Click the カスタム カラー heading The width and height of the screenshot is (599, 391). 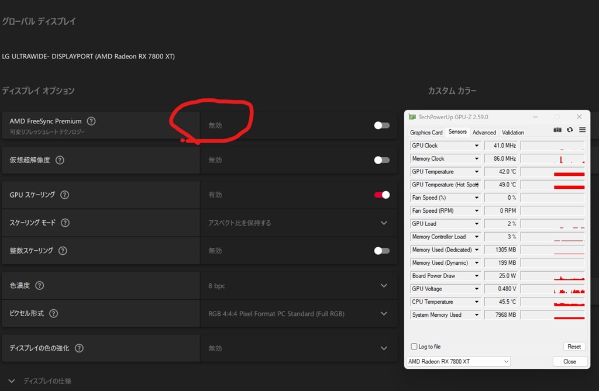(x=452, y=91)
